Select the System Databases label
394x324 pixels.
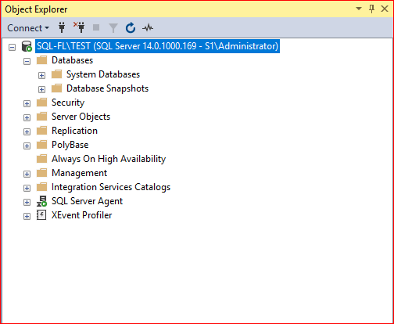coord(103,74)
